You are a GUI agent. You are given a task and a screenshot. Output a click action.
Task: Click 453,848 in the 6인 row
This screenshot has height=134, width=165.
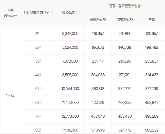[152, 102]
